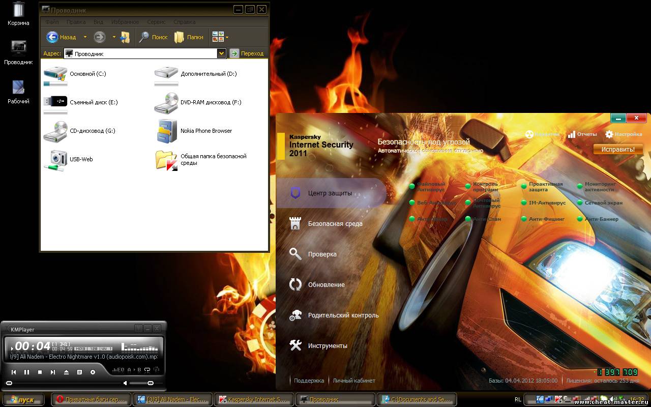The width and height of the screenshot is (651, 407).
Task: Skip to previous track in KMPlayer
Action: pos(14,372)
